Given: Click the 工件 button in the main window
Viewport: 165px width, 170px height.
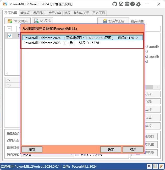Looking at the screenshot, I should pyautogui.click(x=153, y=109).
